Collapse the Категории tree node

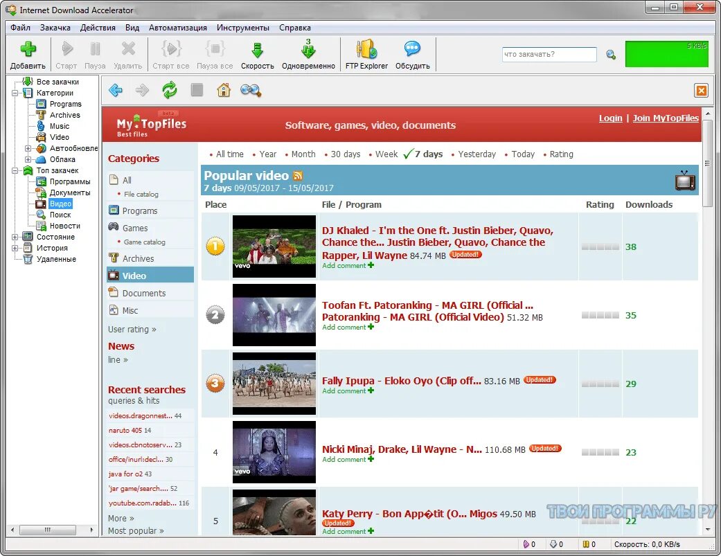15,93
